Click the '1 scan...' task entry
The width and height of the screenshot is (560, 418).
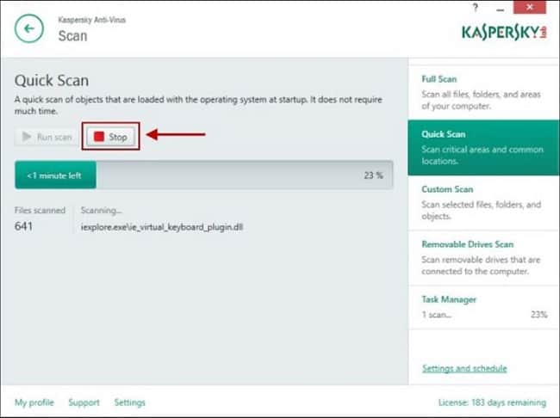437,315
